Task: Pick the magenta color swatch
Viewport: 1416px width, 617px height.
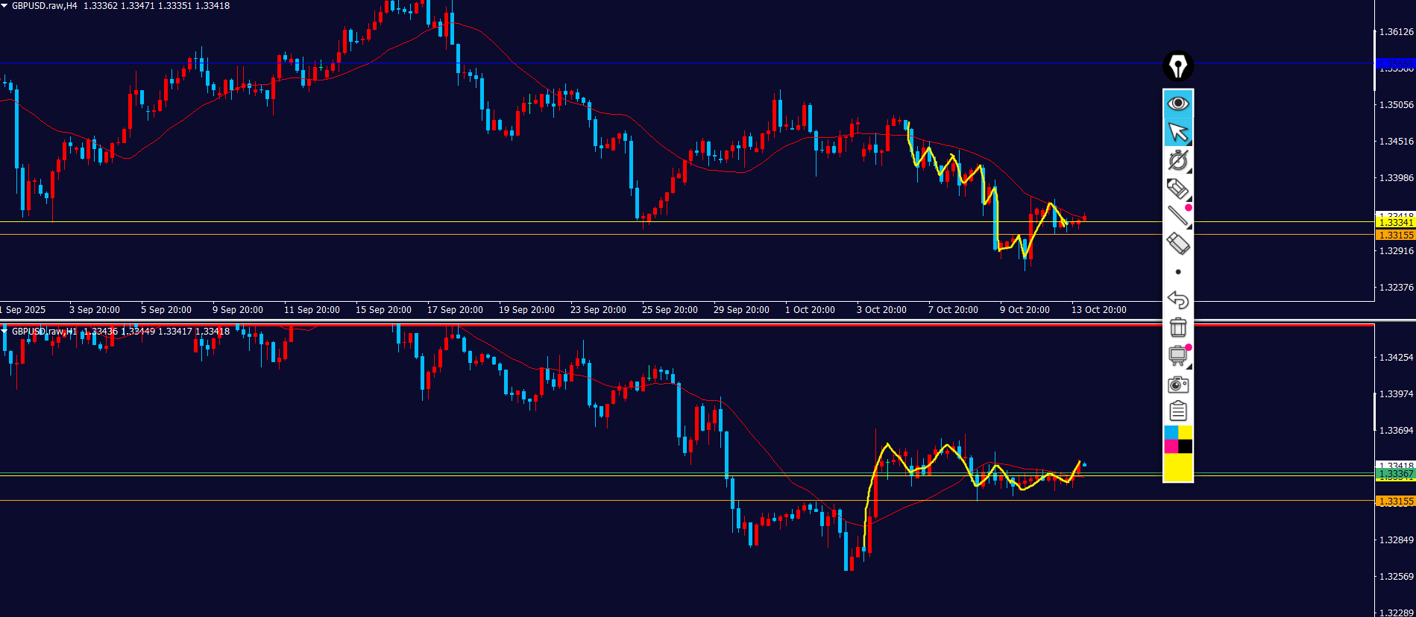Action: point(1171,446)
